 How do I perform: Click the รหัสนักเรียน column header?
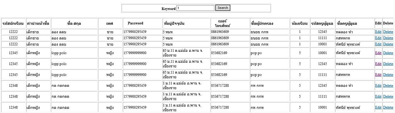pos(13,23)
